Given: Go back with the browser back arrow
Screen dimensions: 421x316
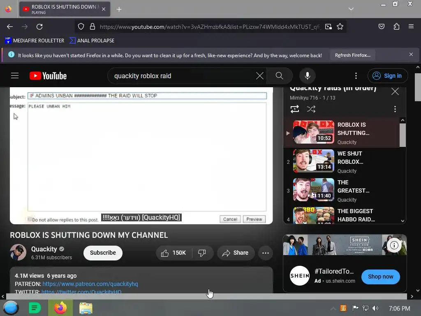Looking at the screenshot, I should click(10, 27).
